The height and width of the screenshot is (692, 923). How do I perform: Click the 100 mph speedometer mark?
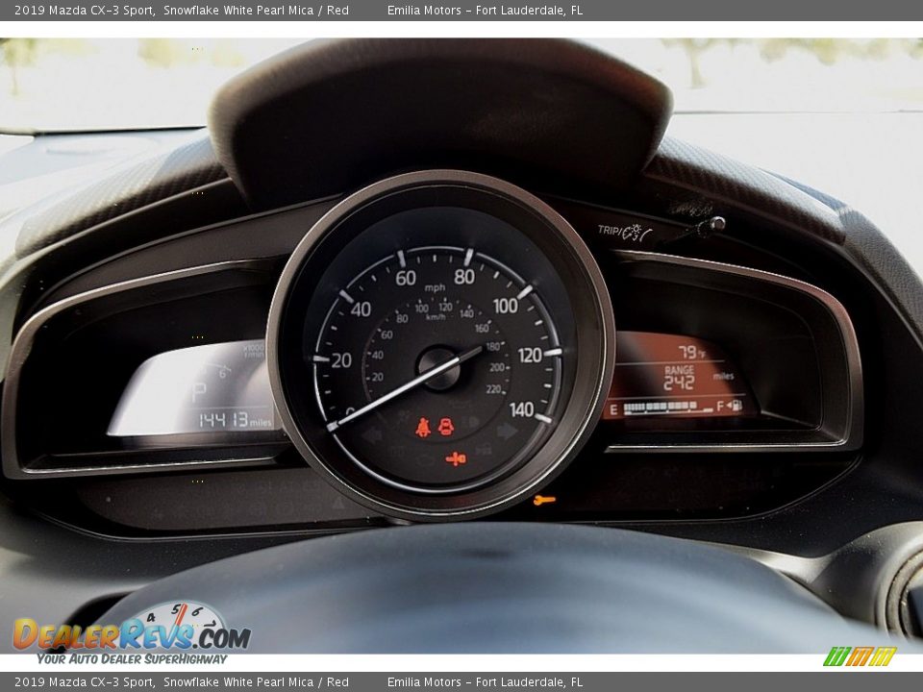tap(506, 306)
